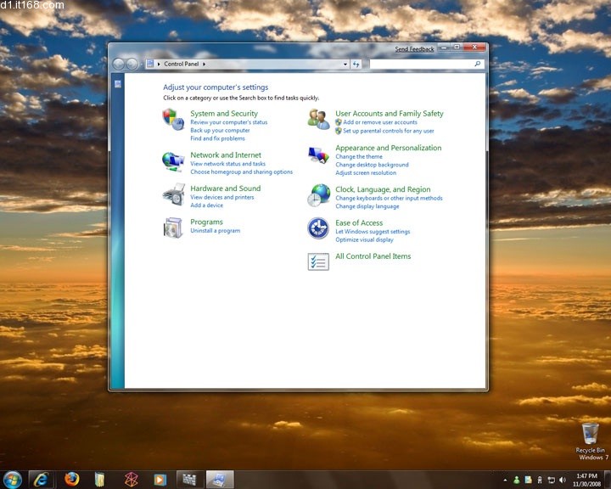Click Add or remove user accounts
The width and height of the screenshot is (611, 489).
(380, 122)
